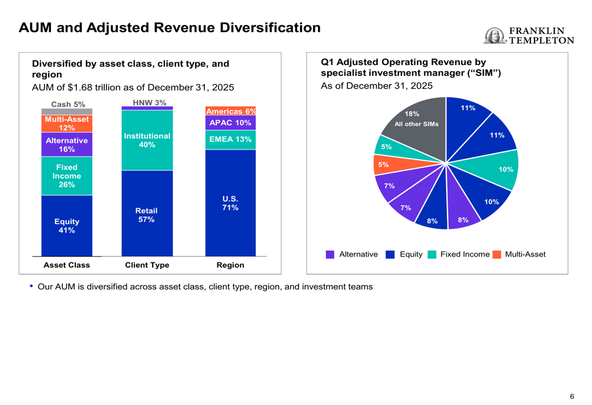Click the Fixed Income legend label
Image resolution: width=592 pixels, height=405 pixels.
pos(465,255)
